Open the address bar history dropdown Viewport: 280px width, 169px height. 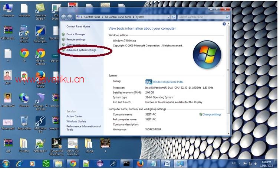tap(168, 17)
